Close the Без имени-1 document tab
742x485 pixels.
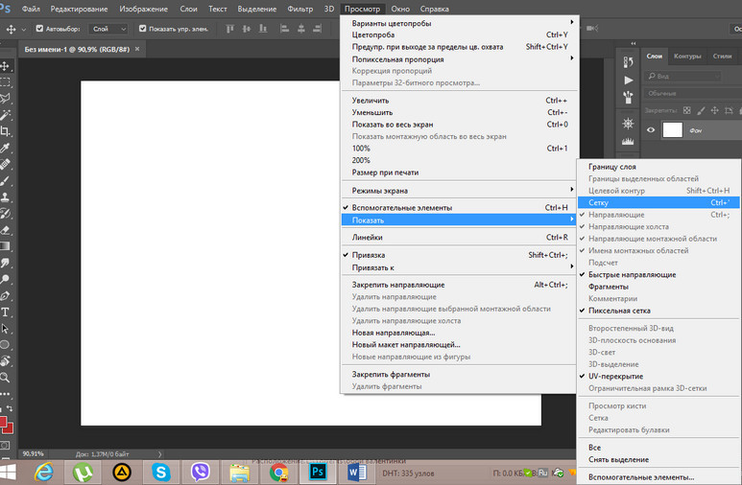[x=137, y=49]
